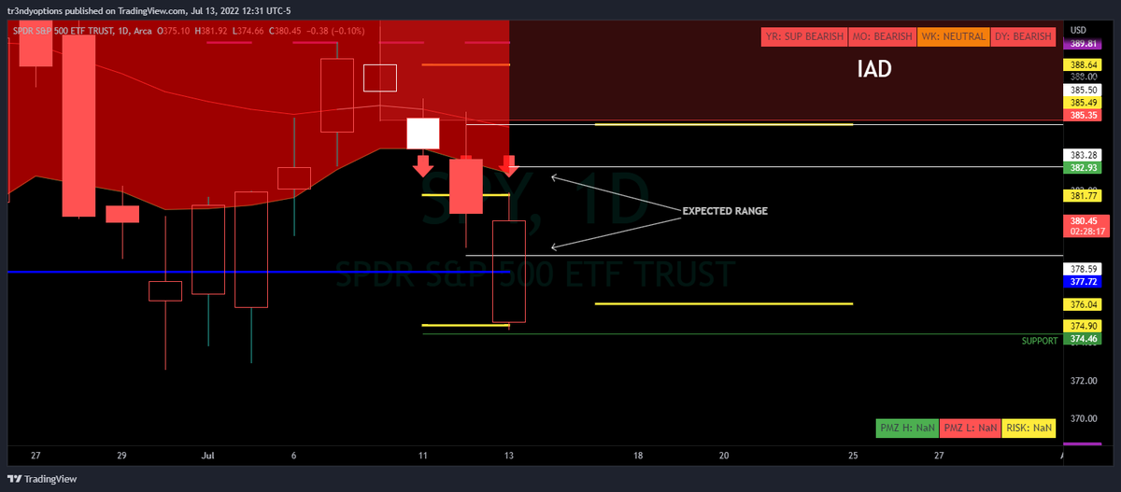Click the PMZ L: NaN cell
Image resolution: width=1121 pixels, height=492 pixels.
[x=970, y=429]
